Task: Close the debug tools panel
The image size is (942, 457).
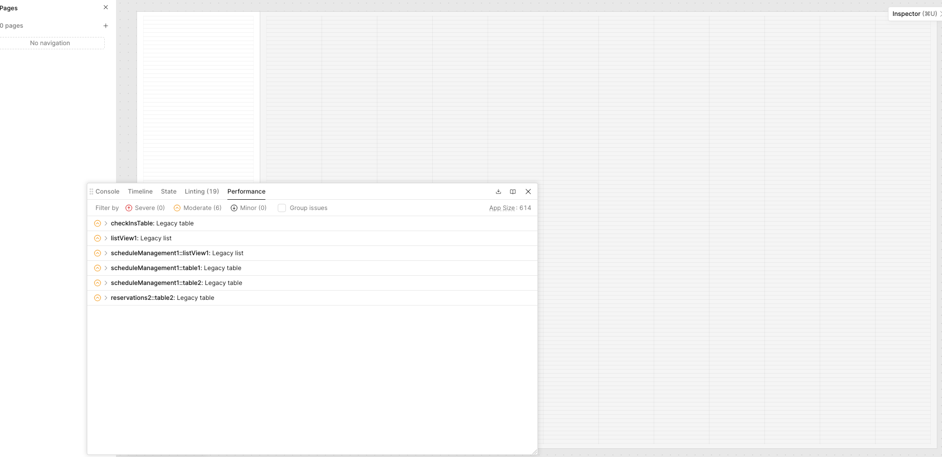Action: (x=528, y=192)
